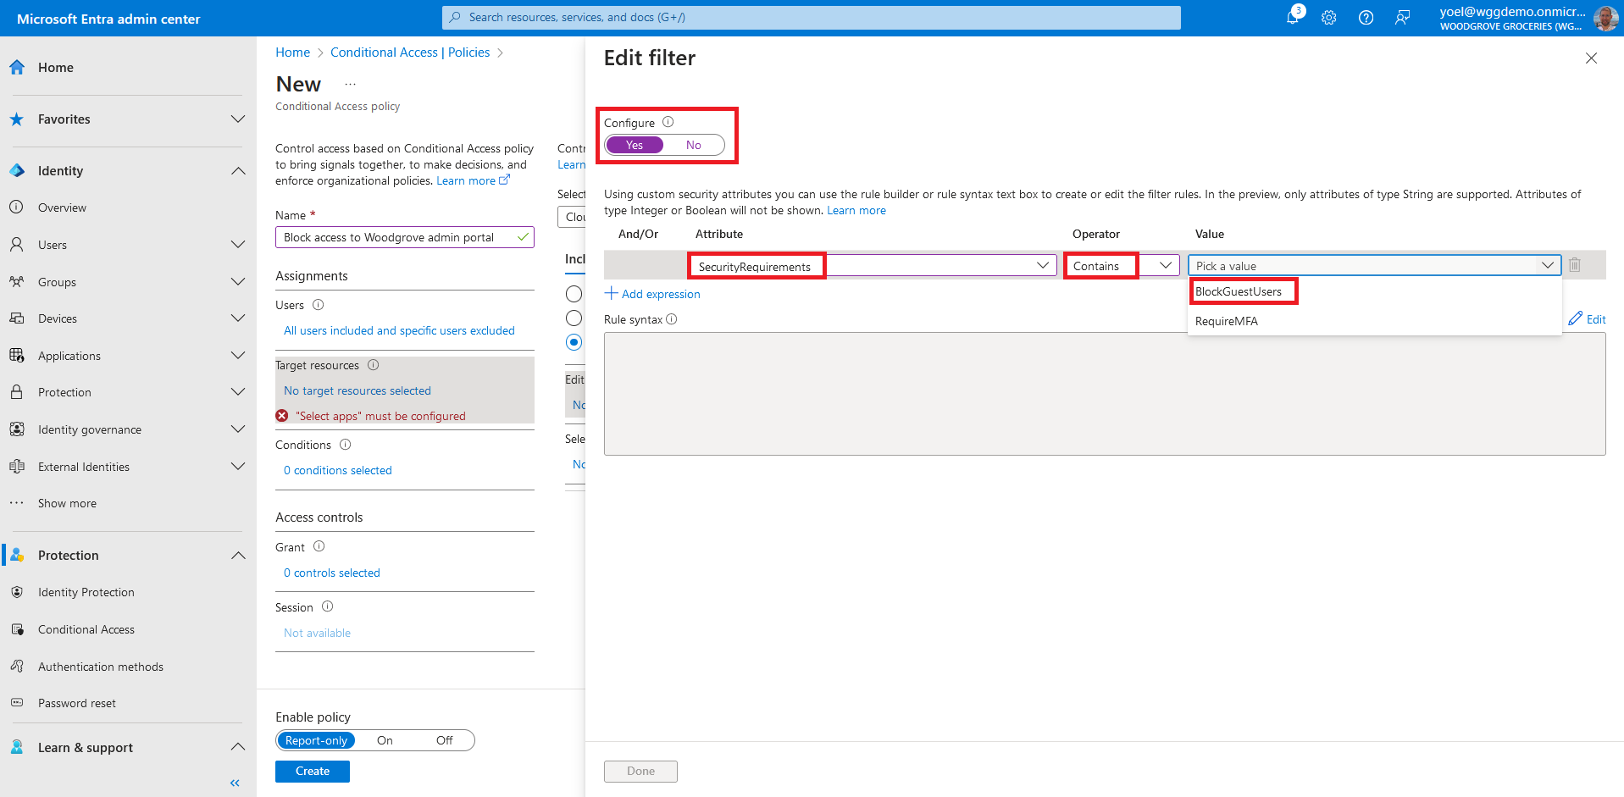Set Enable policy to Off

(444, 740)
